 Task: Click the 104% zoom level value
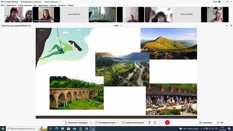(x=116, y=26)
